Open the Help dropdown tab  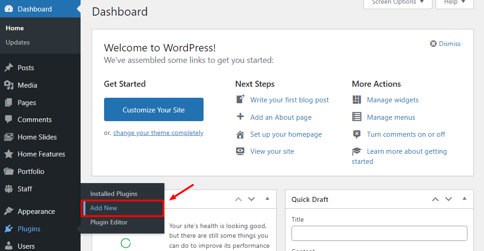point(455,3)
